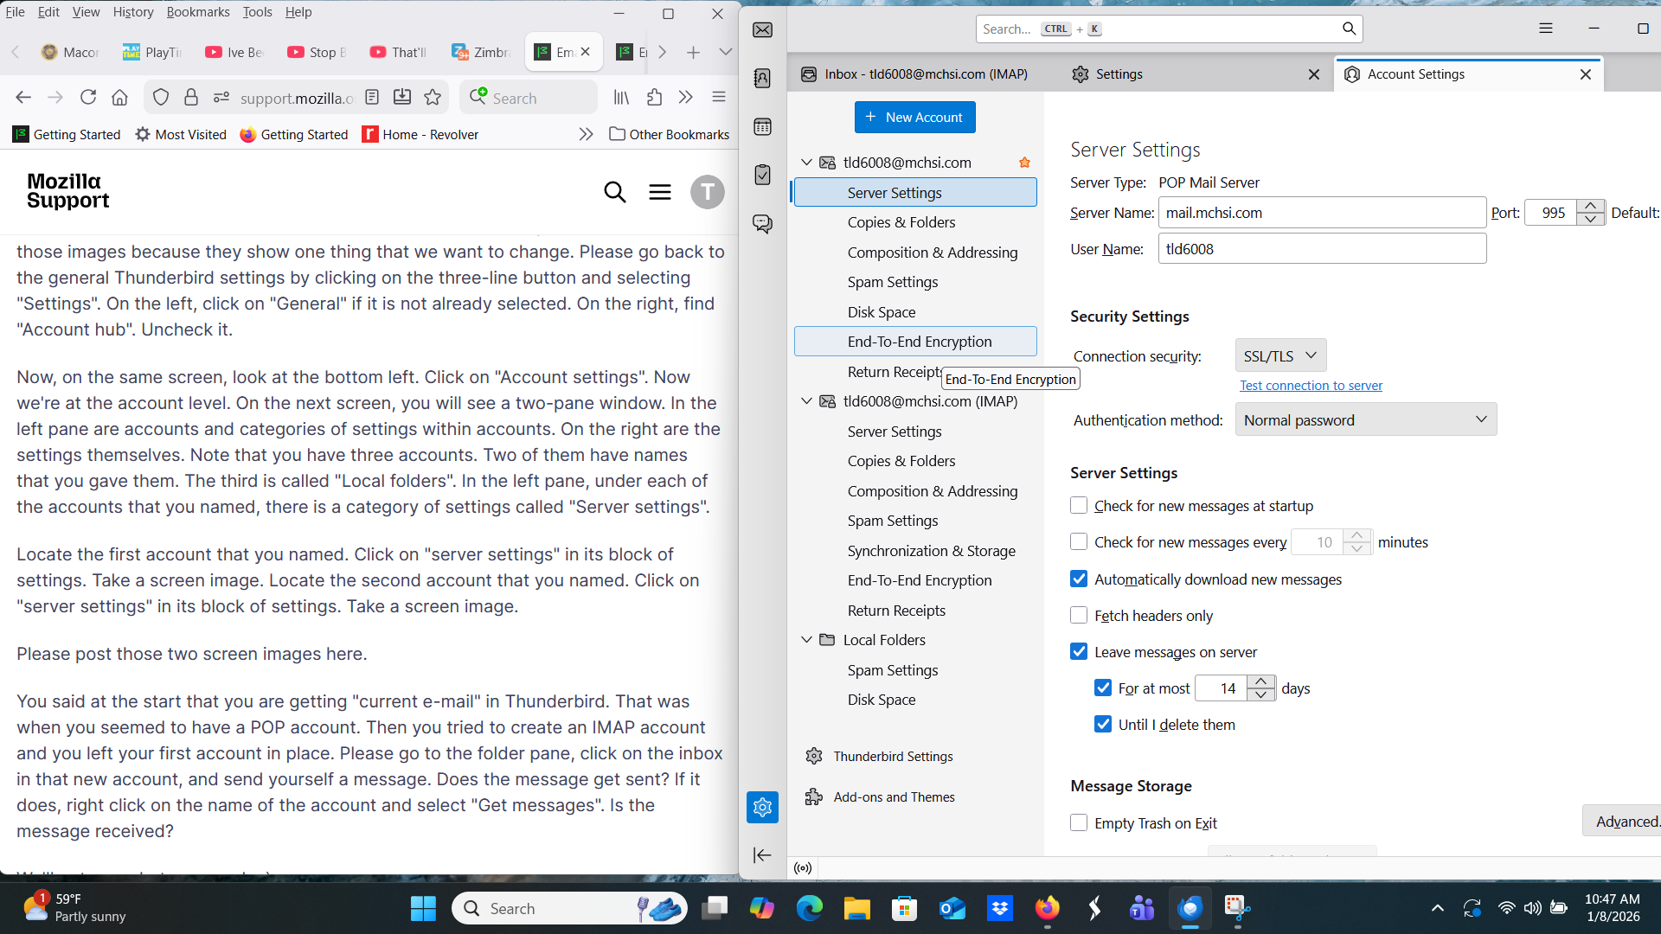Open the Calendar space icon
The width and height of the screenshot is (1661, 934).
(762, 127)
